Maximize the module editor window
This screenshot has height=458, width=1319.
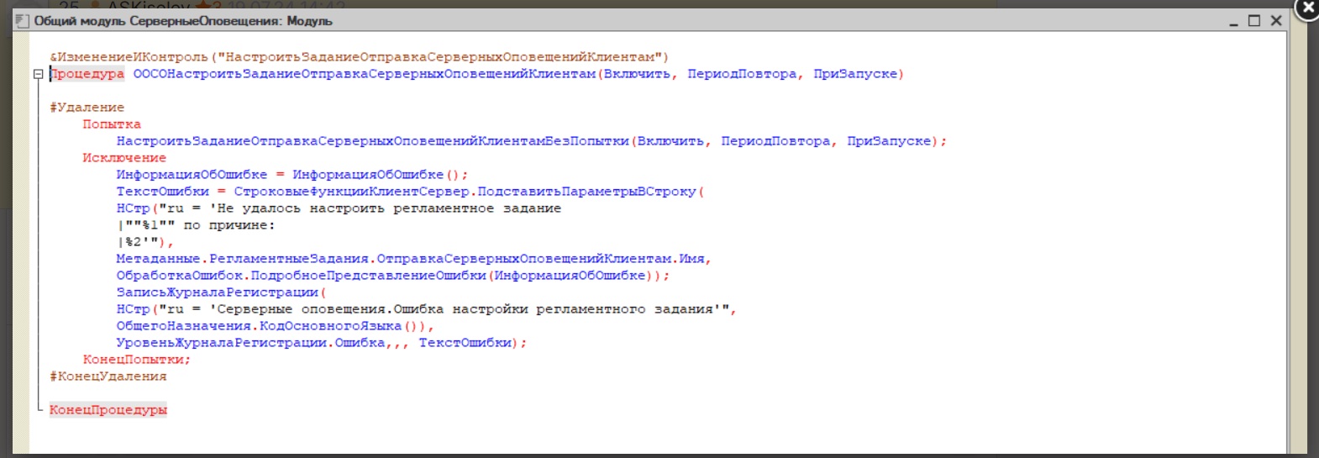(x=1254, y=21)
